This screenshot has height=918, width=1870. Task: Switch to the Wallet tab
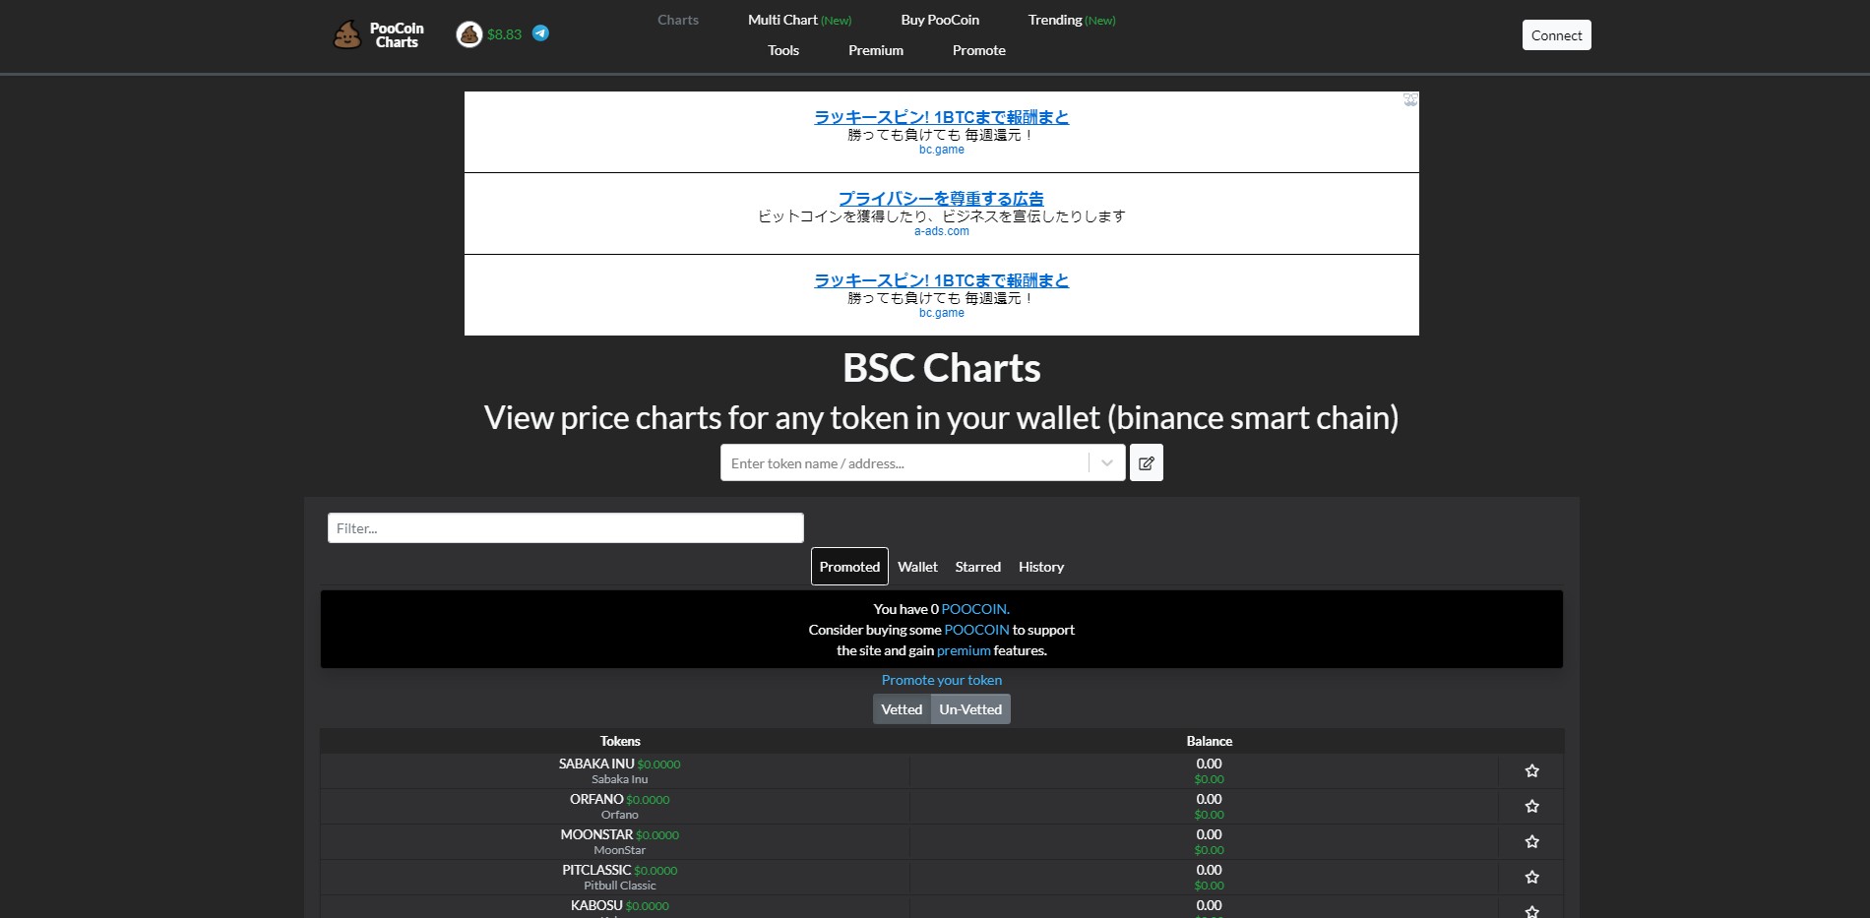pyautogui.click(x=917, y=567)
